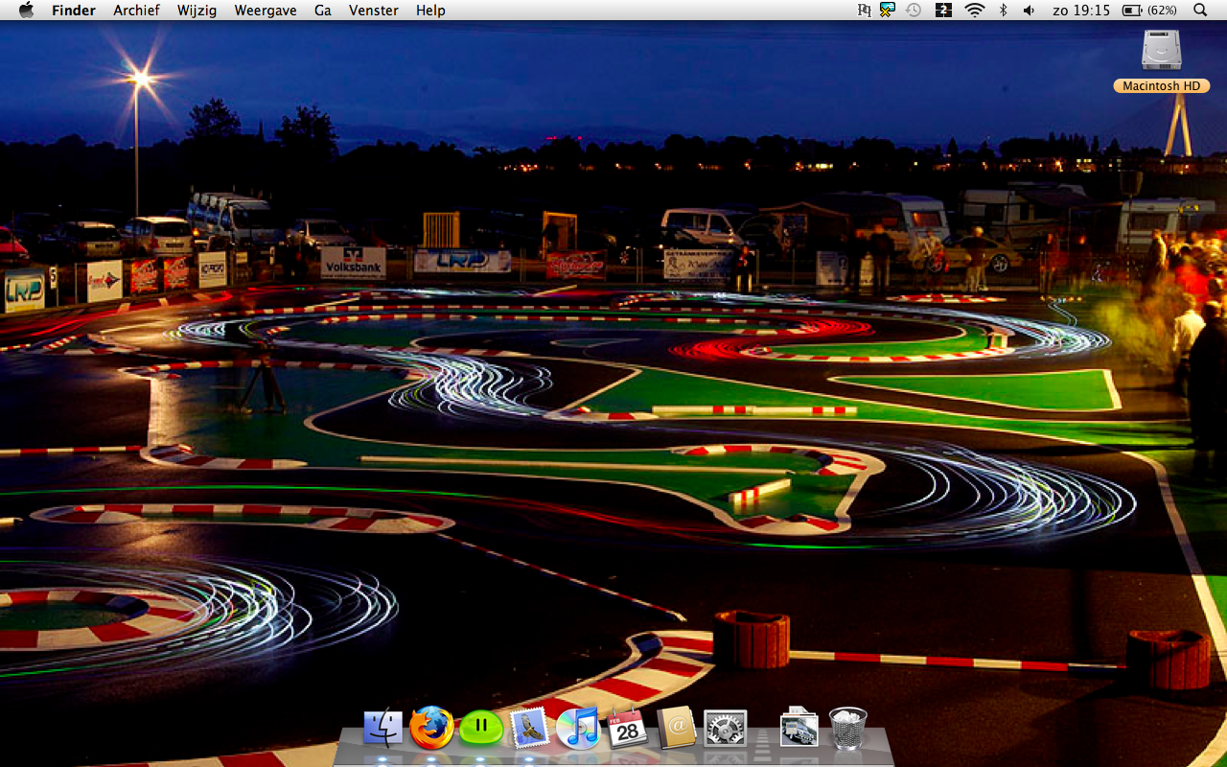Click the Bluetooth status icon
This screenshot has height=767, width=1227.
1004,11
